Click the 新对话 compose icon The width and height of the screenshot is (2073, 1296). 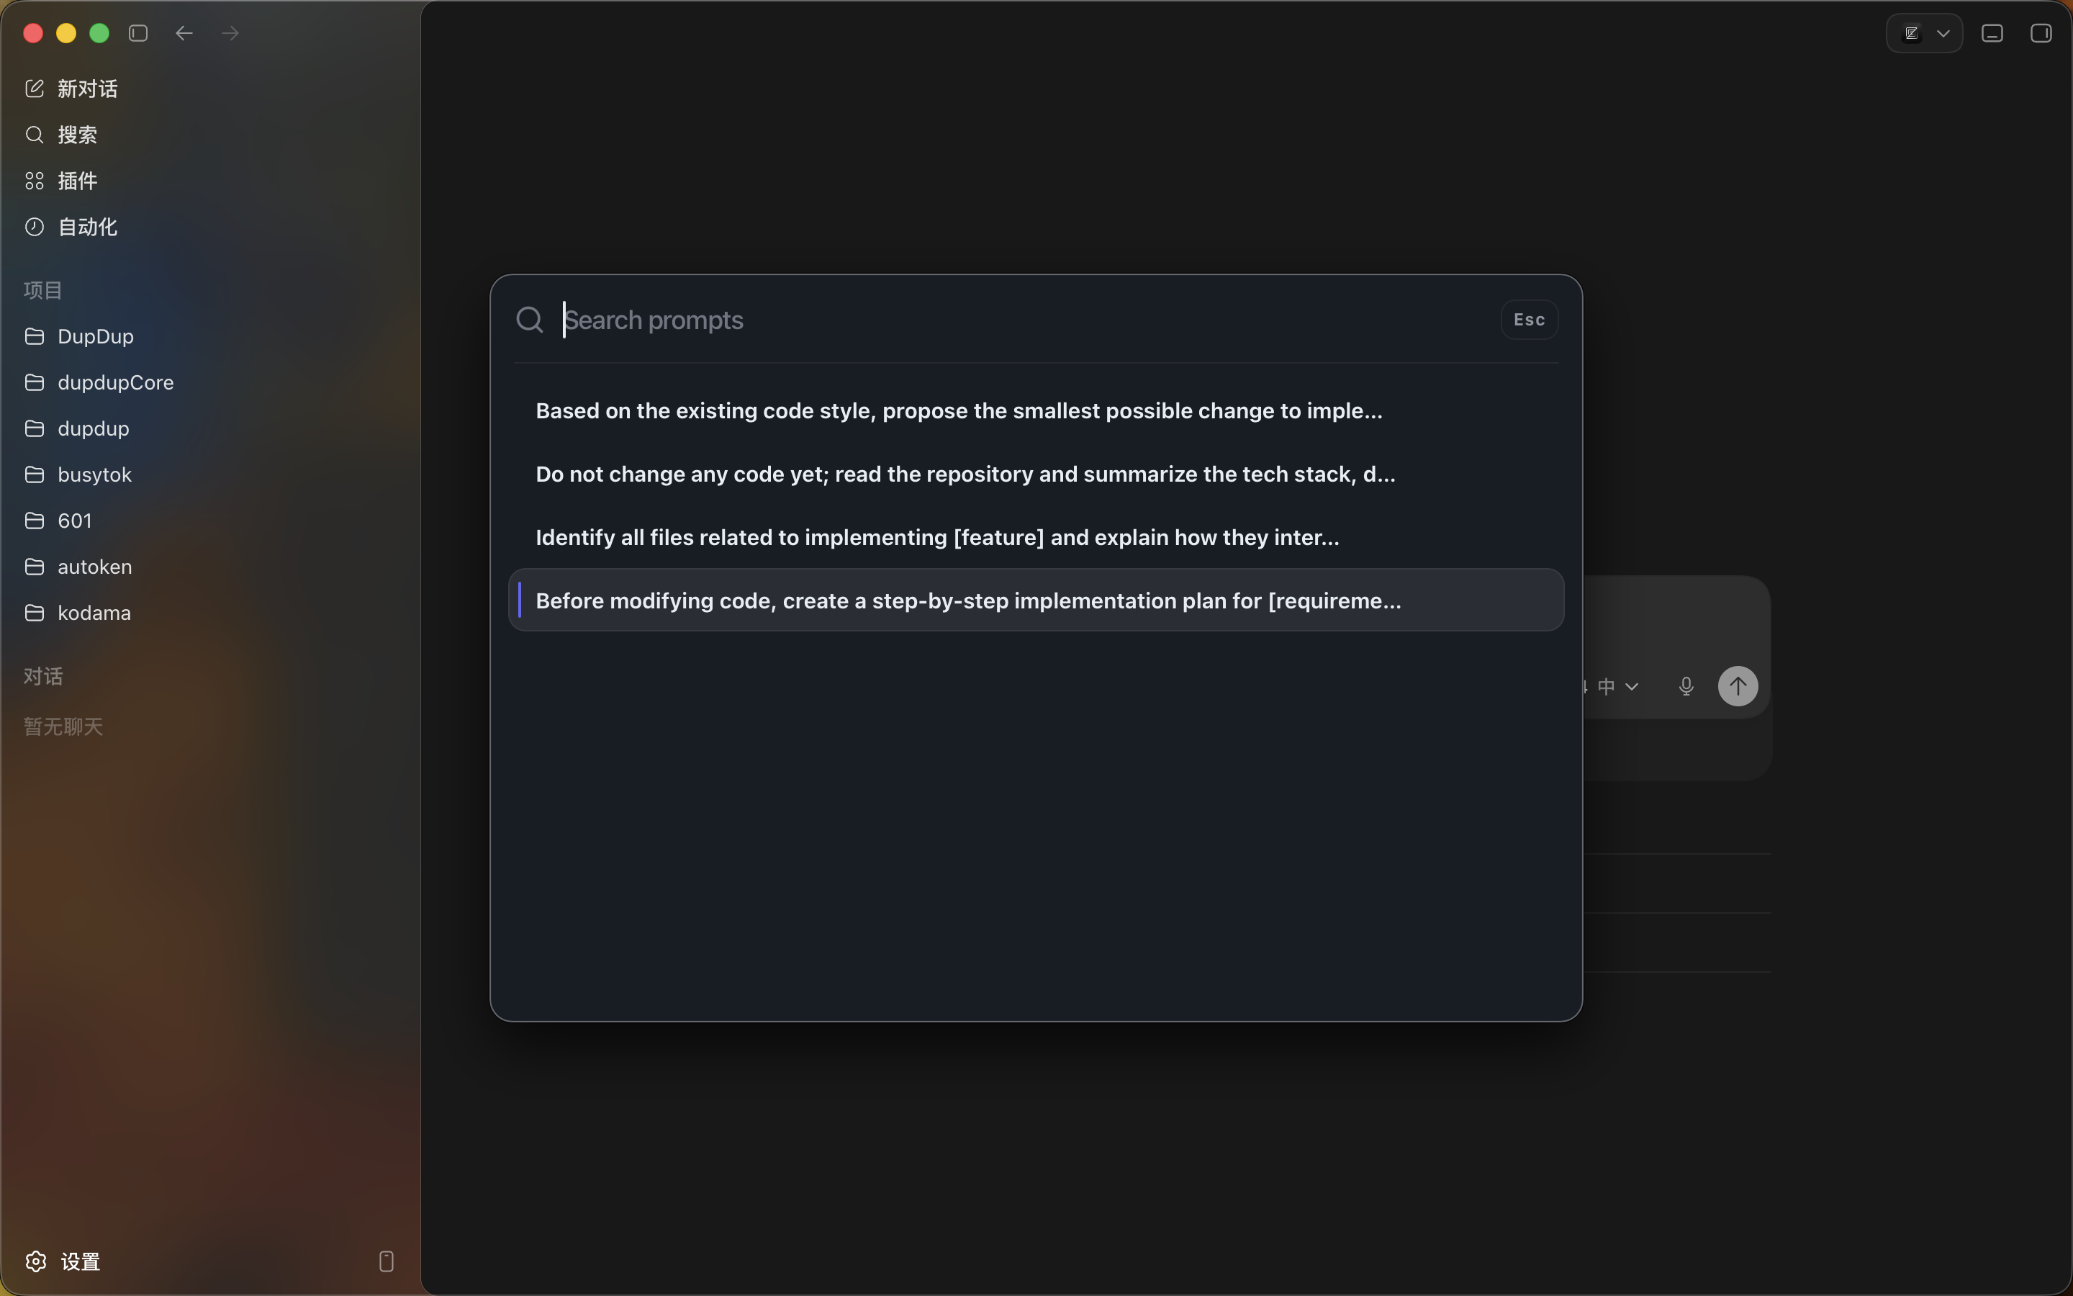[x=35, y=89]
